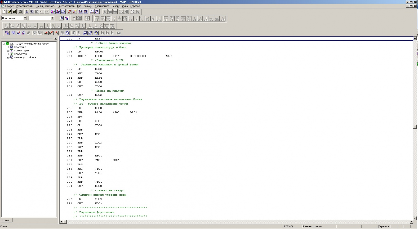Click the document-with-magnifier icon beside the combo boxes
The image size is (418, 229).
coord(61,18)
